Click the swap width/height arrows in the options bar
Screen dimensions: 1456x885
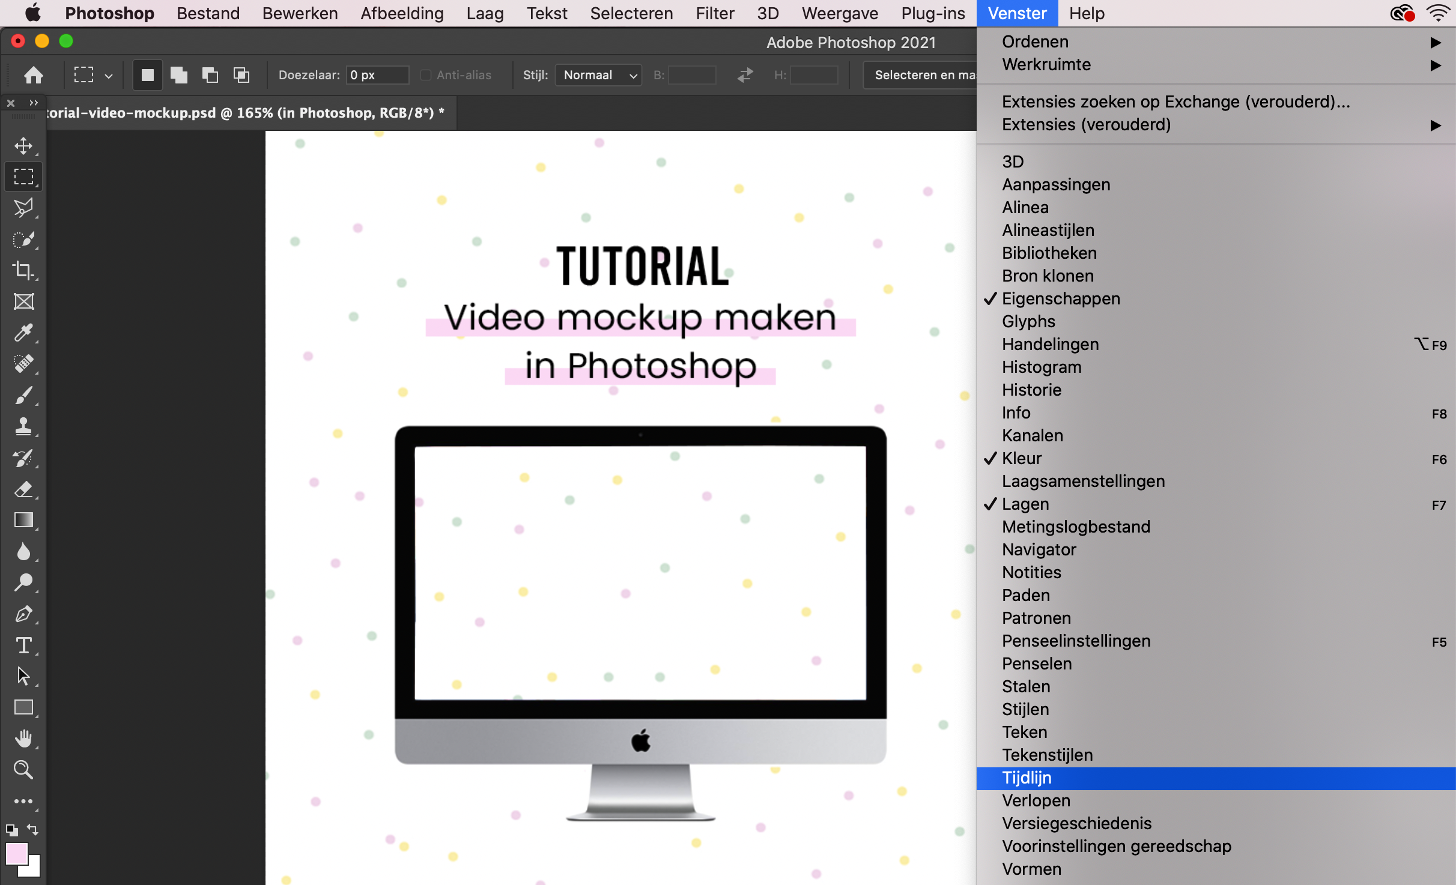pyautogui.click(x=744, y=74)
